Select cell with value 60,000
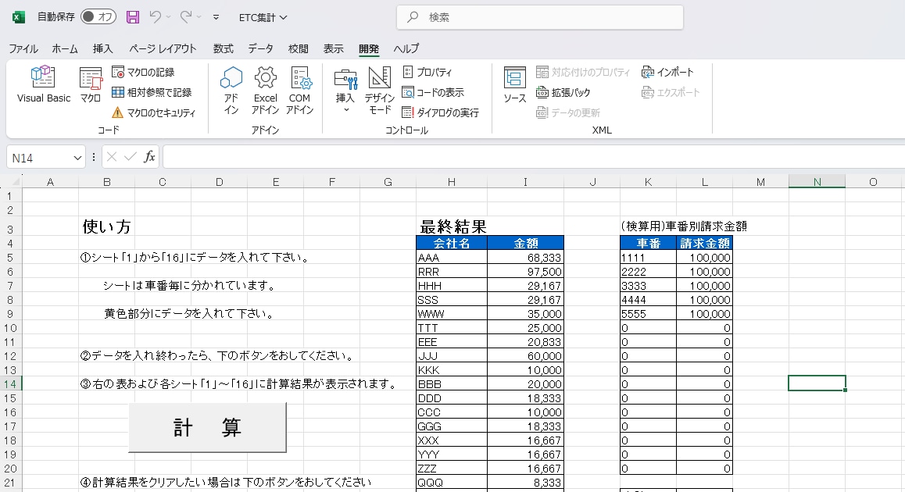Image resolution: width=905 pixels, height=492 pixels. pyautogui.click(x=525, y=356)
